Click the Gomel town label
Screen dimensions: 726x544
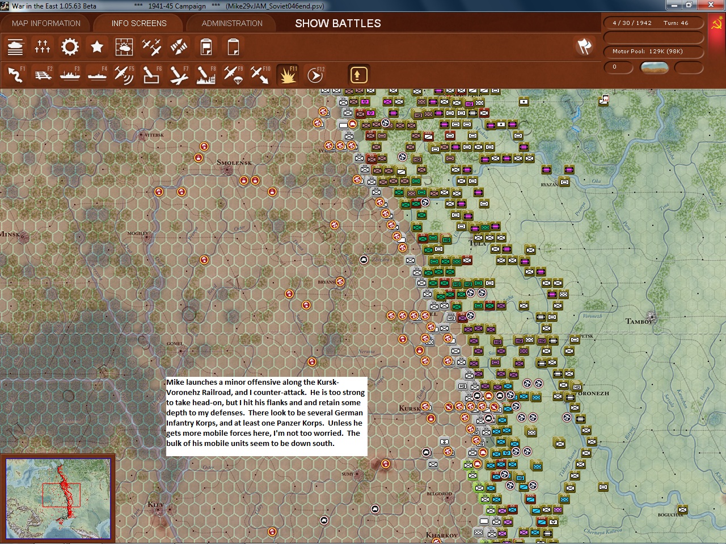(x=175, y=343)
